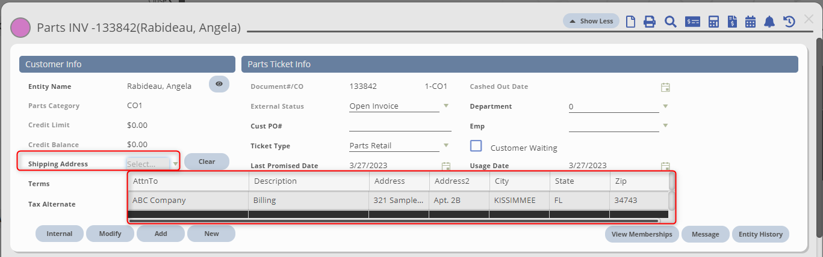Viewport: 823px width, 257px height.
Task: Click the 34743 zip cell
Action: [639, 201]
